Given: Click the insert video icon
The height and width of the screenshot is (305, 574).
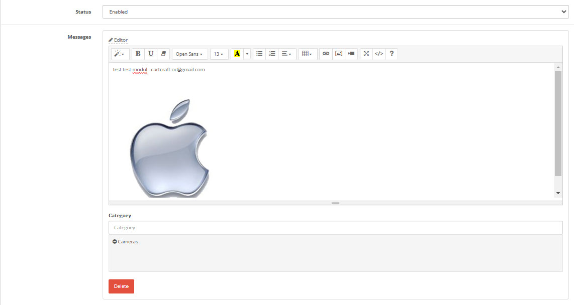Looking at the screenshot, I should (x=351, y=54).
